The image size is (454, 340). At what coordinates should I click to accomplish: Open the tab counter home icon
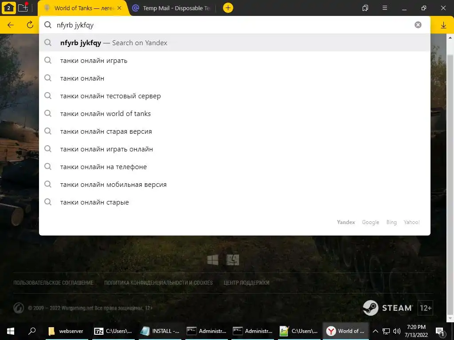[9, 8]
